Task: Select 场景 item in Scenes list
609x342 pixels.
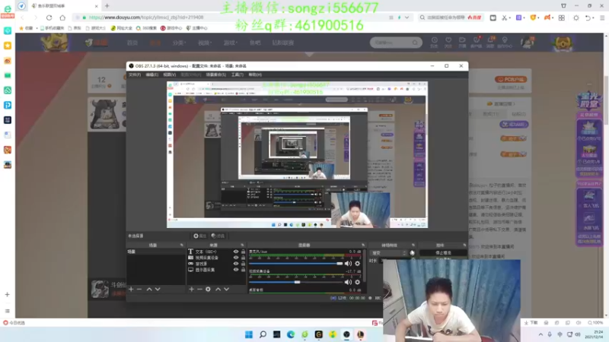Action: coord(156,252)
